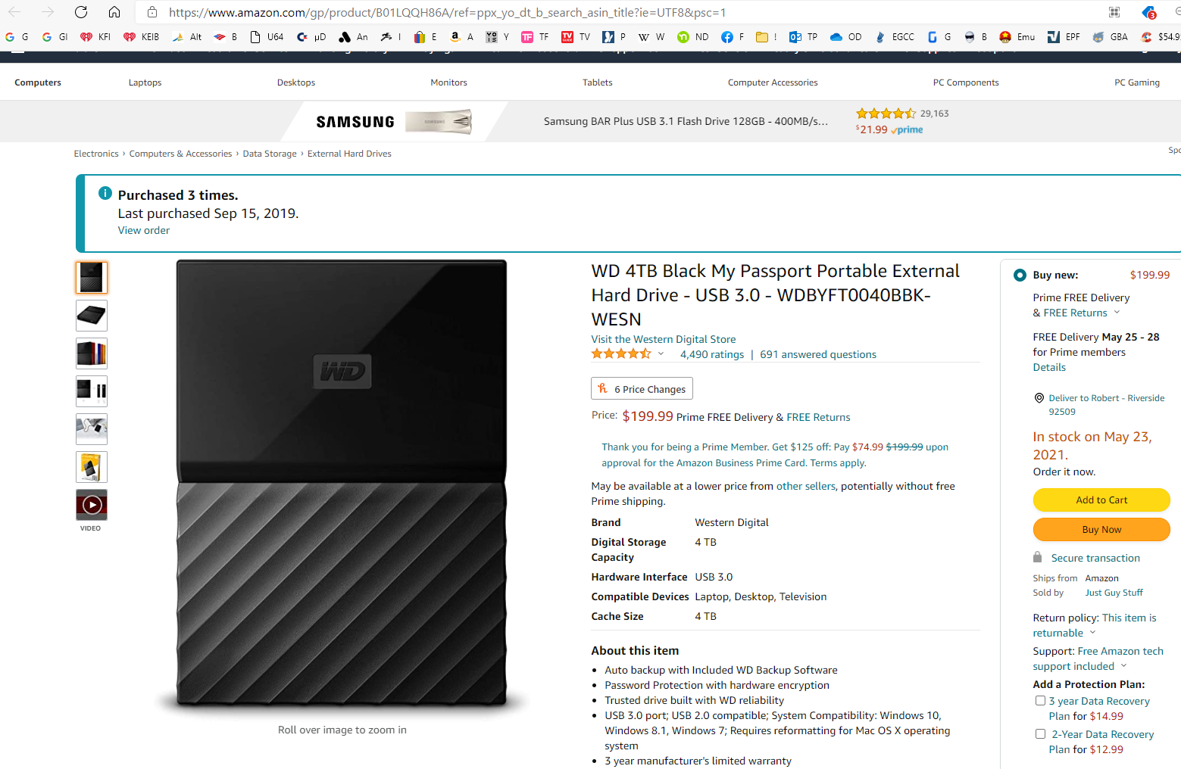The width and height of the screenshot is (1181, 769).
Task: Open the U64 bookmark
Action: [267, 36]
